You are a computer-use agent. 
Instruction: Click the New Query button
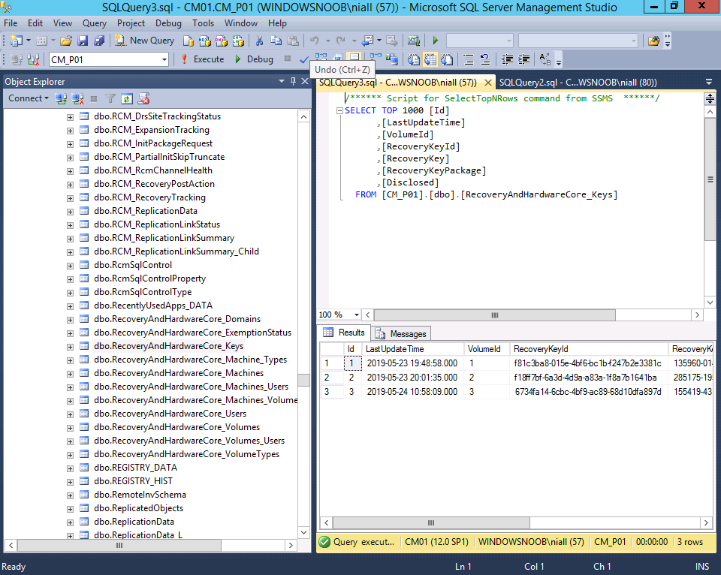144,41
